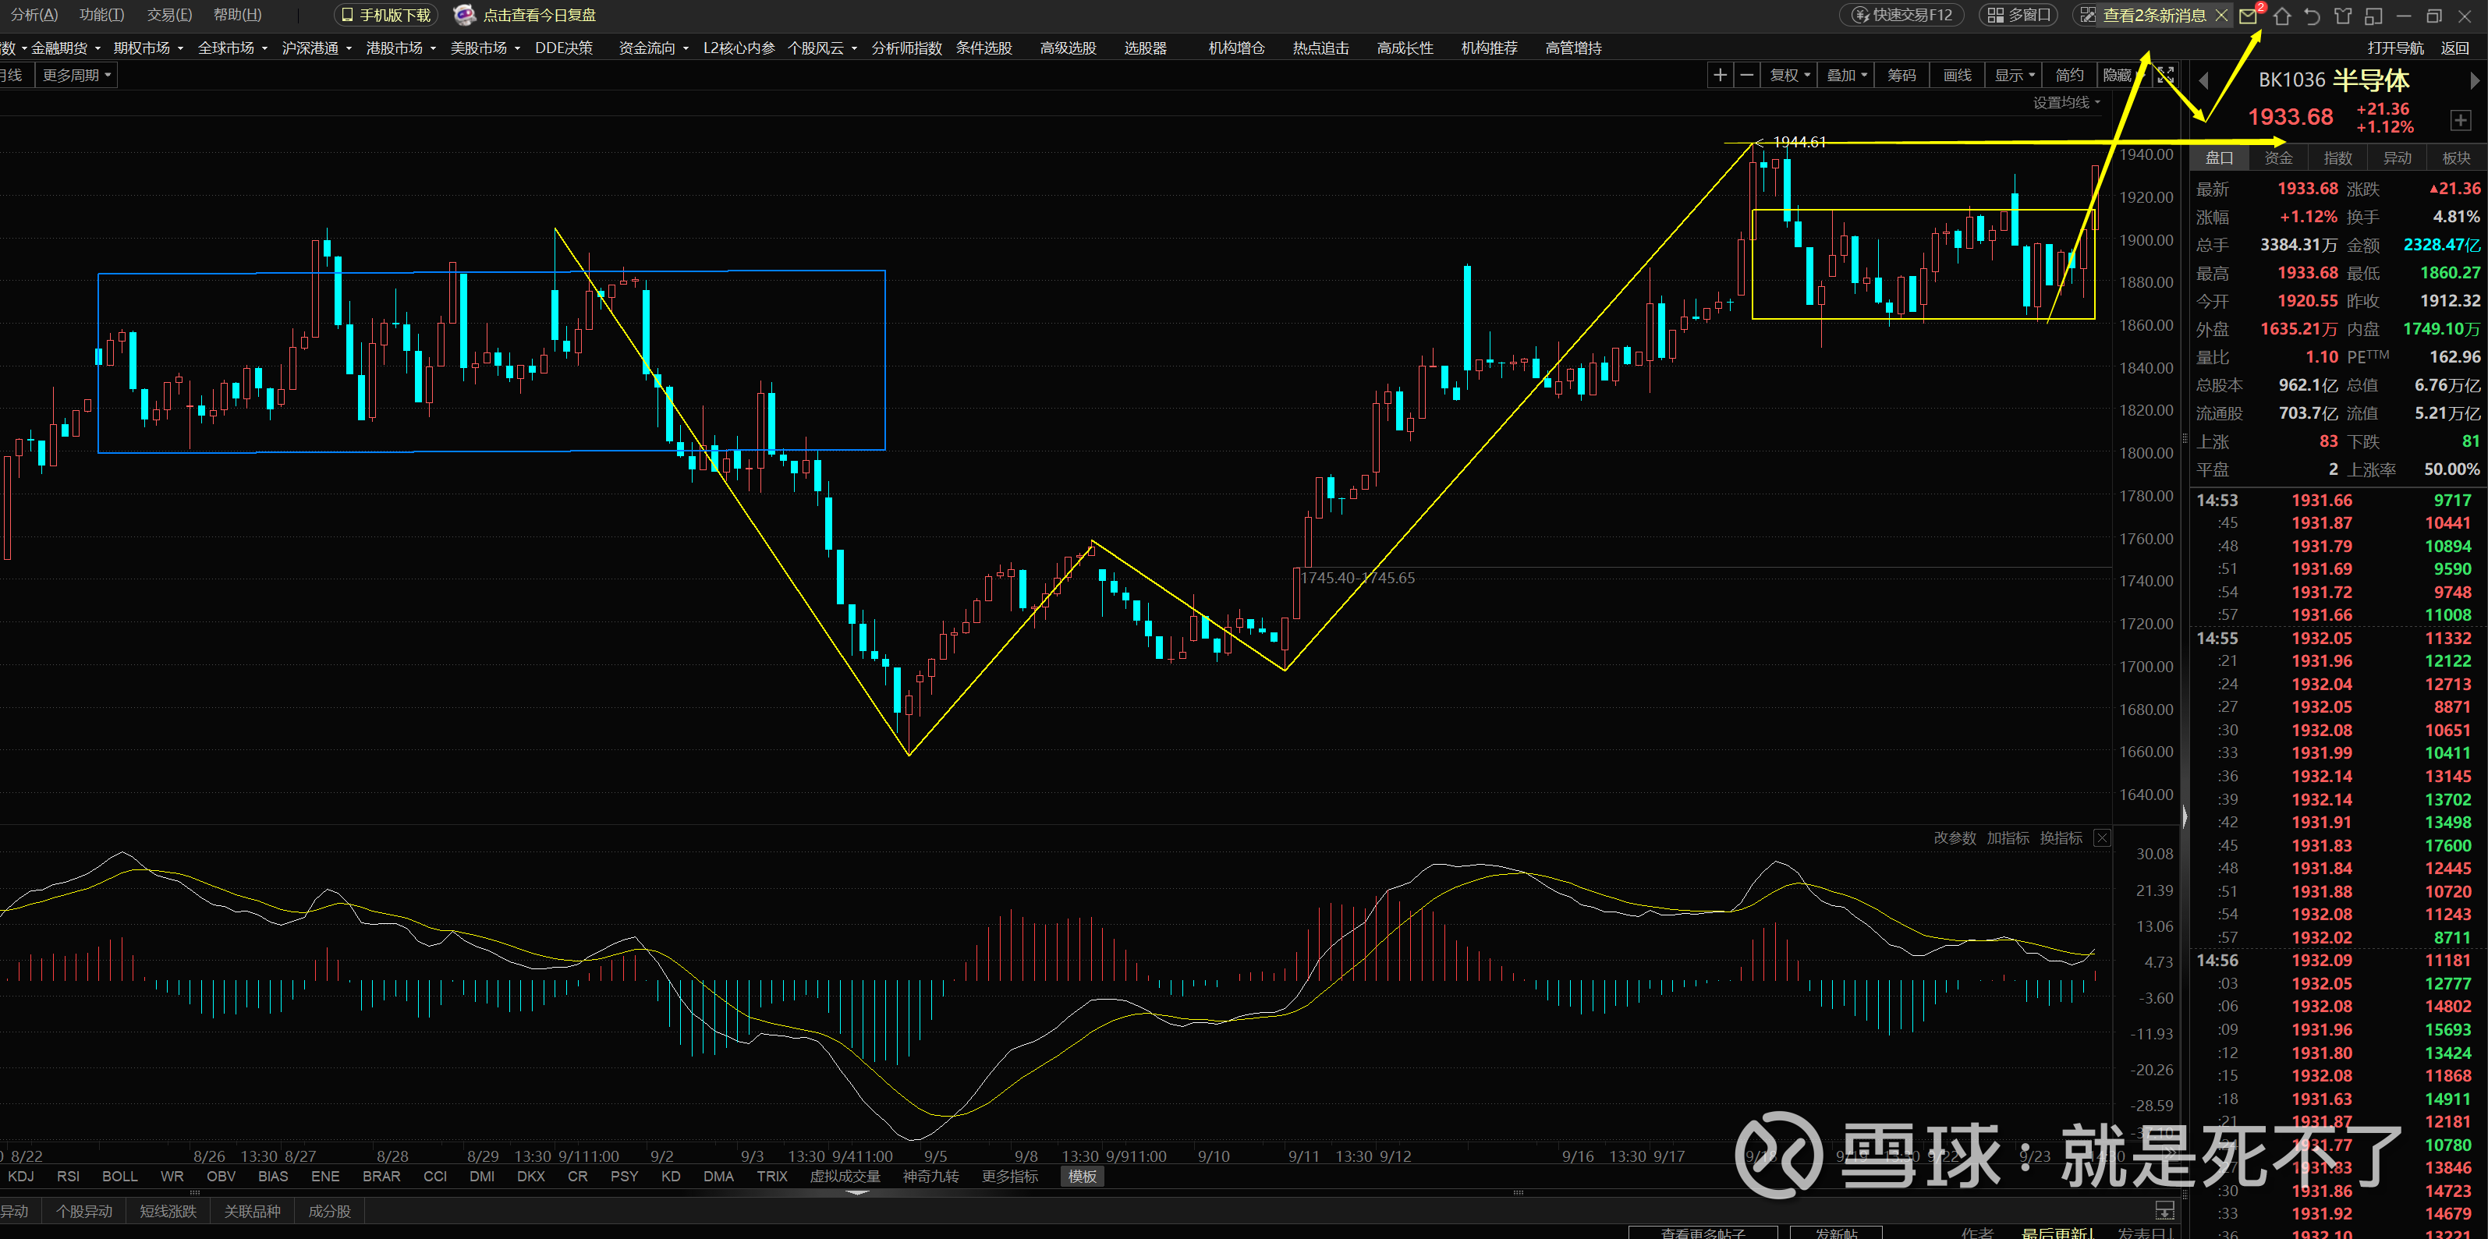Select the KDJ indicator tab

[20, 1176]
